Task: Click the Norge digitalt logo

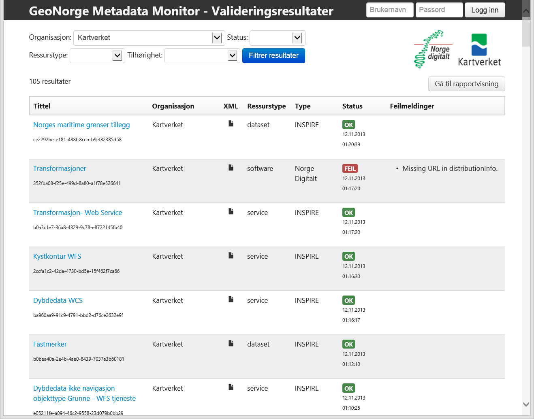Action: tap(433, 49)
